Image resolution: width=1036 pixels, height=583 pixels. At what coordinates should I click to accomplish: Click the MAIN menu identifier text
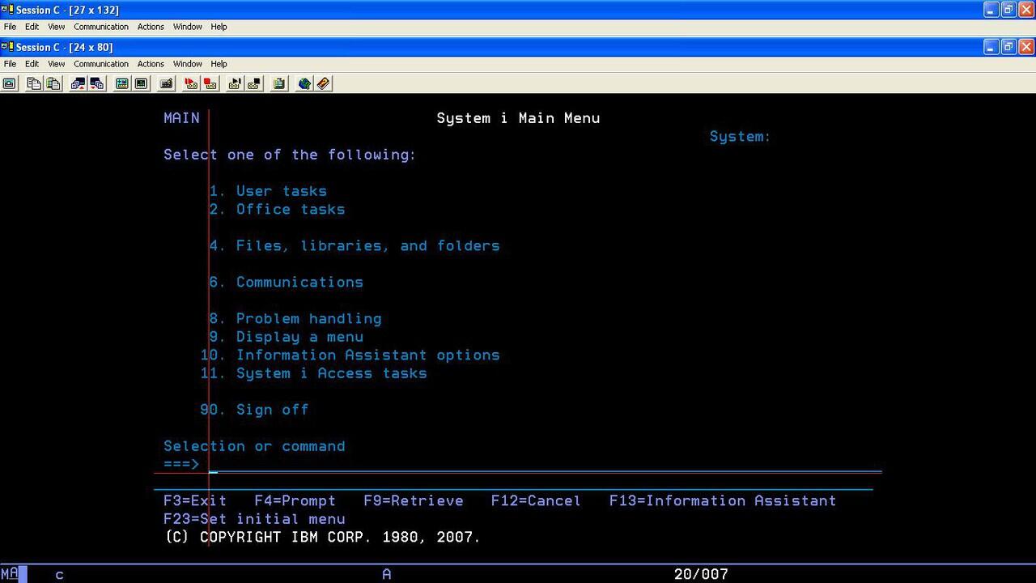(181, 118)
